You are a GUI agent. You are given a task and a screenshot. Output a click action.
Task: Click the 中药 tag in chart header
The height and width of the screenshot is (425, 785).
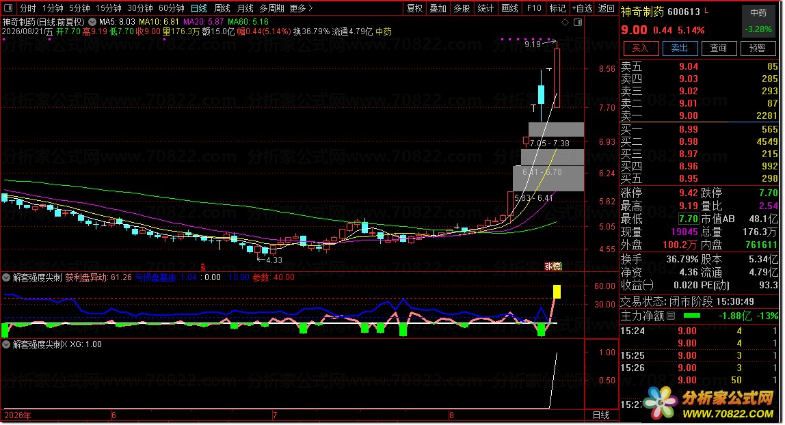(384, 31)
